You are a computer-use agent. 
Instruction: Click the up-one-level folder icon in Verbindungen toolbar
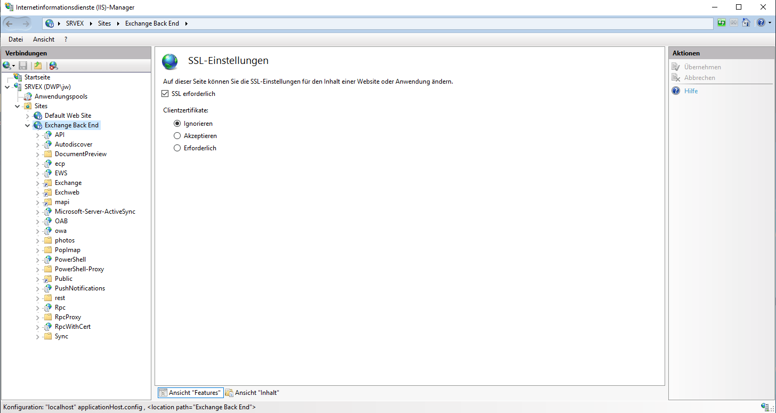pos(38,66)
